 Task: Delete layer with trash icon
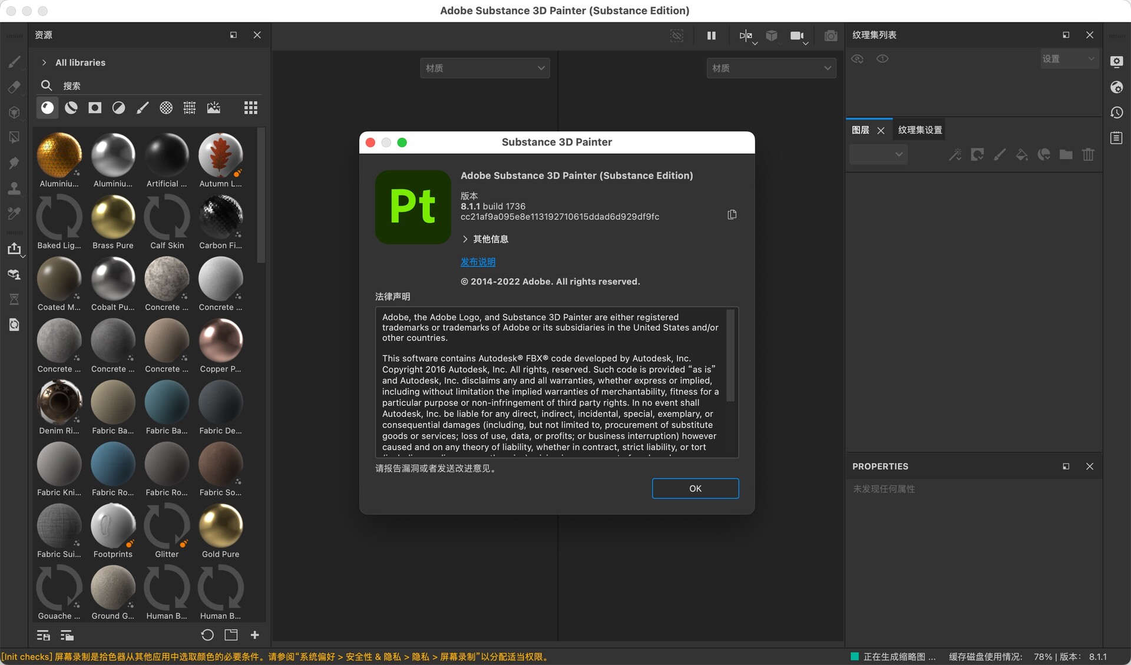coord(1088,154)
